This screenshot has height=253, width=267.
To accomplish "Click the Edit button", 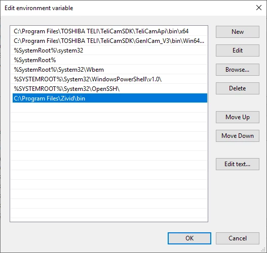I will tap(238, 50).
